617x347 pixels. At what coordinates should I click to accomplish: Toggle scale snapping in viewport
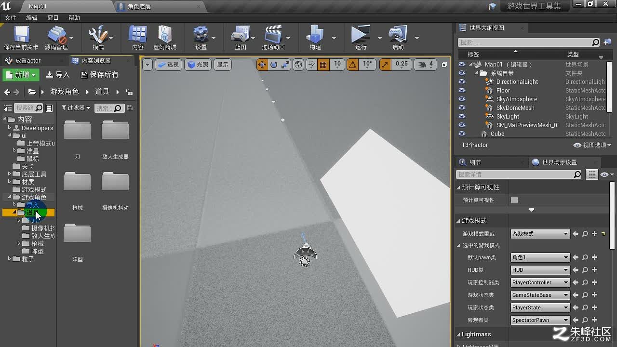pyautogui.click(x=385, y=65)
